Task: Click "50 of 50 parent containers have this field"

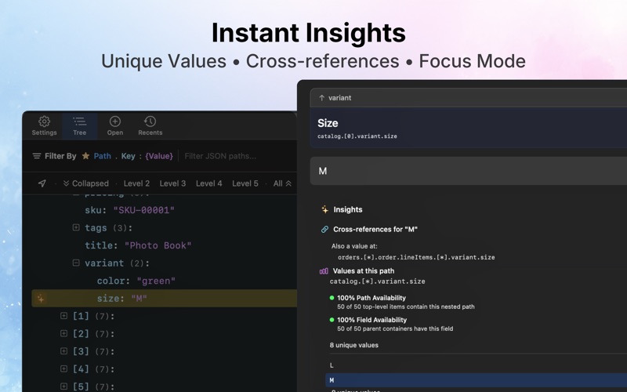Action: 395,328
